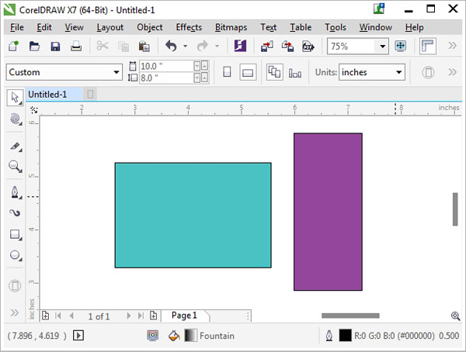The image size is (466, 352).
Task: Click the page height 8.0" field
Action: point(166,78)
